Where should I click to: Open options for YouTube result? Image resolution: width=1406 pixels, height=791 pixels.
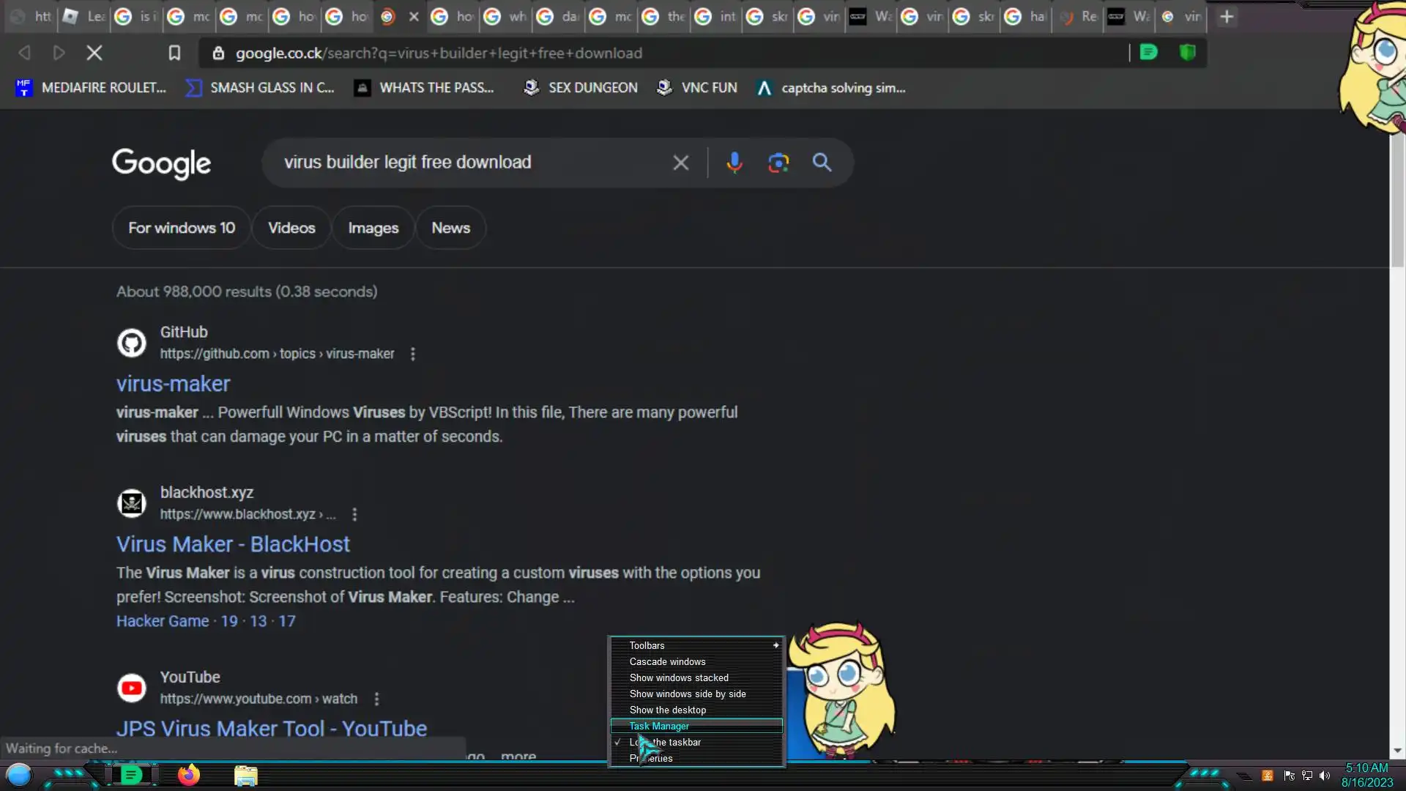pos(376,699)
